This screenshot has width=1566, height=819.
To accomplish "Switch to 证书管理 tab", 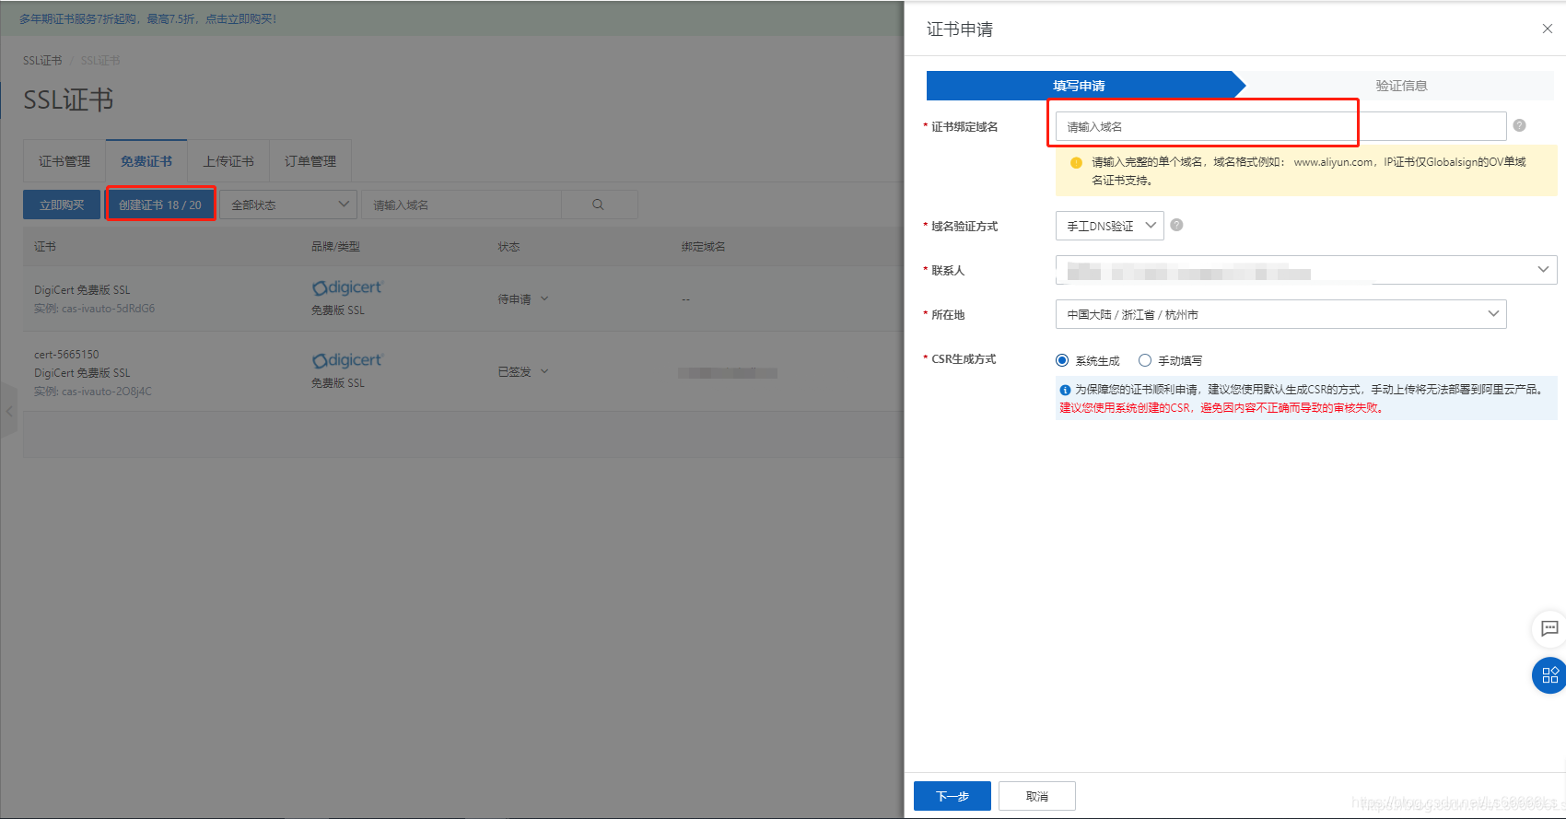I will [x=64, y=161].
